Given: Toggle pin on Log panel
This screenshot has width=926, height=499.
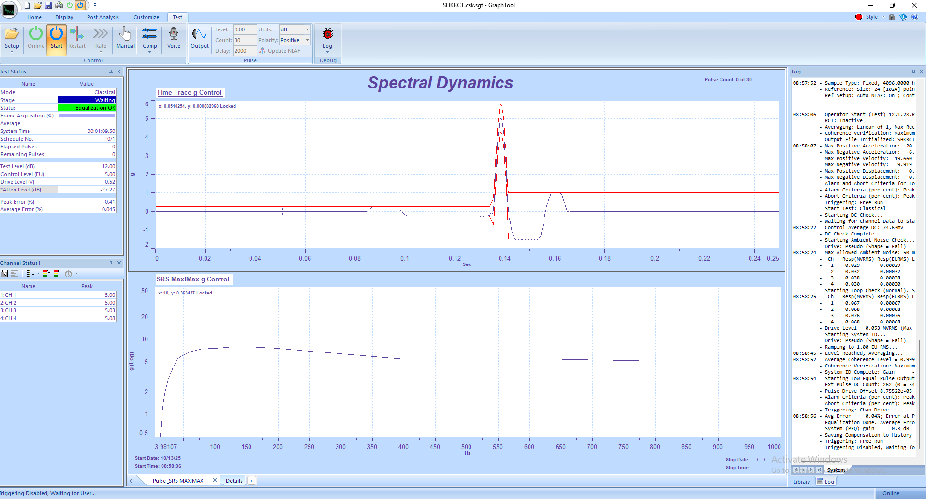Looking at the screenshot, I should tap(913, 72).
